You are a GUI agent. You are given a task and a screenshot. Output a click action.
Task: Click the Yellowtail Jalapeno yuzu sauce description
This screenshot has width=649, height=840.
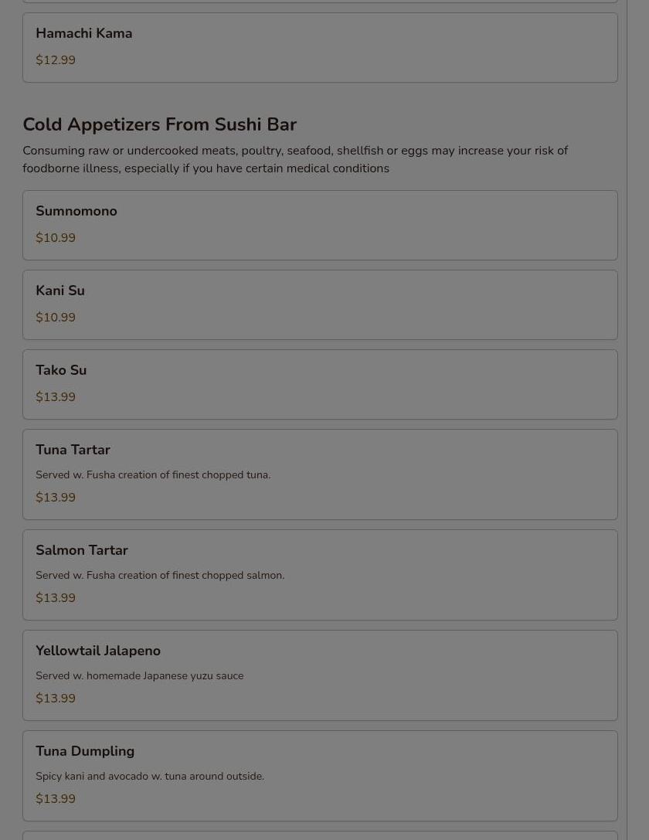[x=139, y=676]
